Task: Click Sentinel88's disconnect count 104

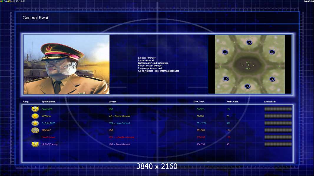Action: [x=228, y=109]
